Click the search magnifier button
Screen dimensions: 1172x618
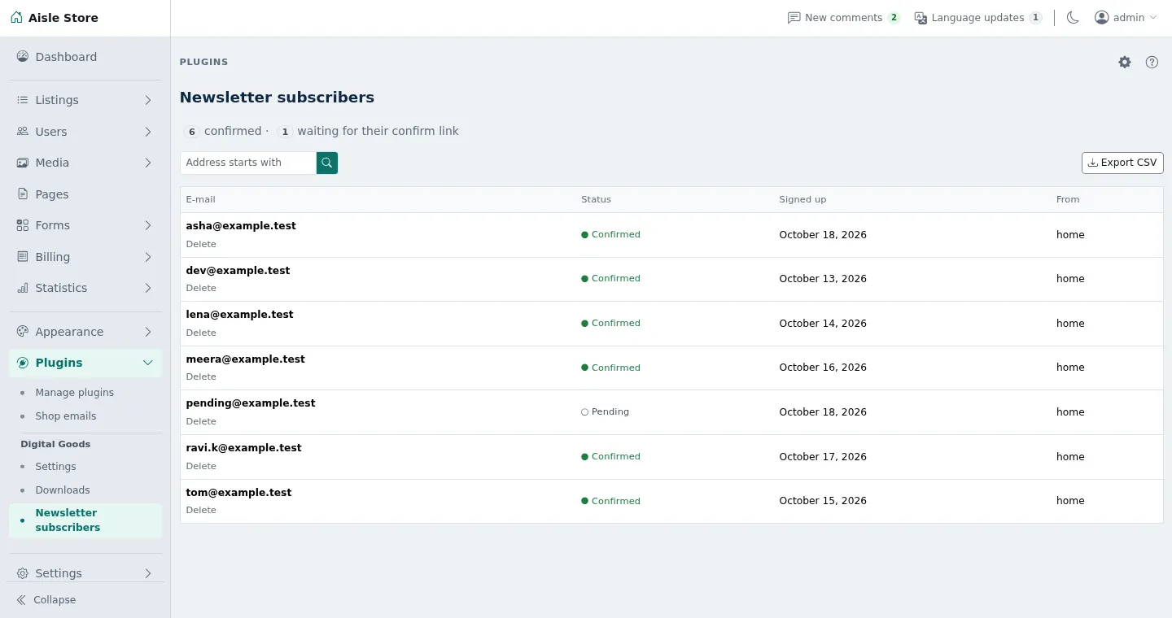(x=327, y=163)
